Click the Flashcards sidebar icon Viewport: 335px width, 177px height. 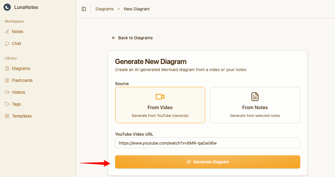(7, 80)
